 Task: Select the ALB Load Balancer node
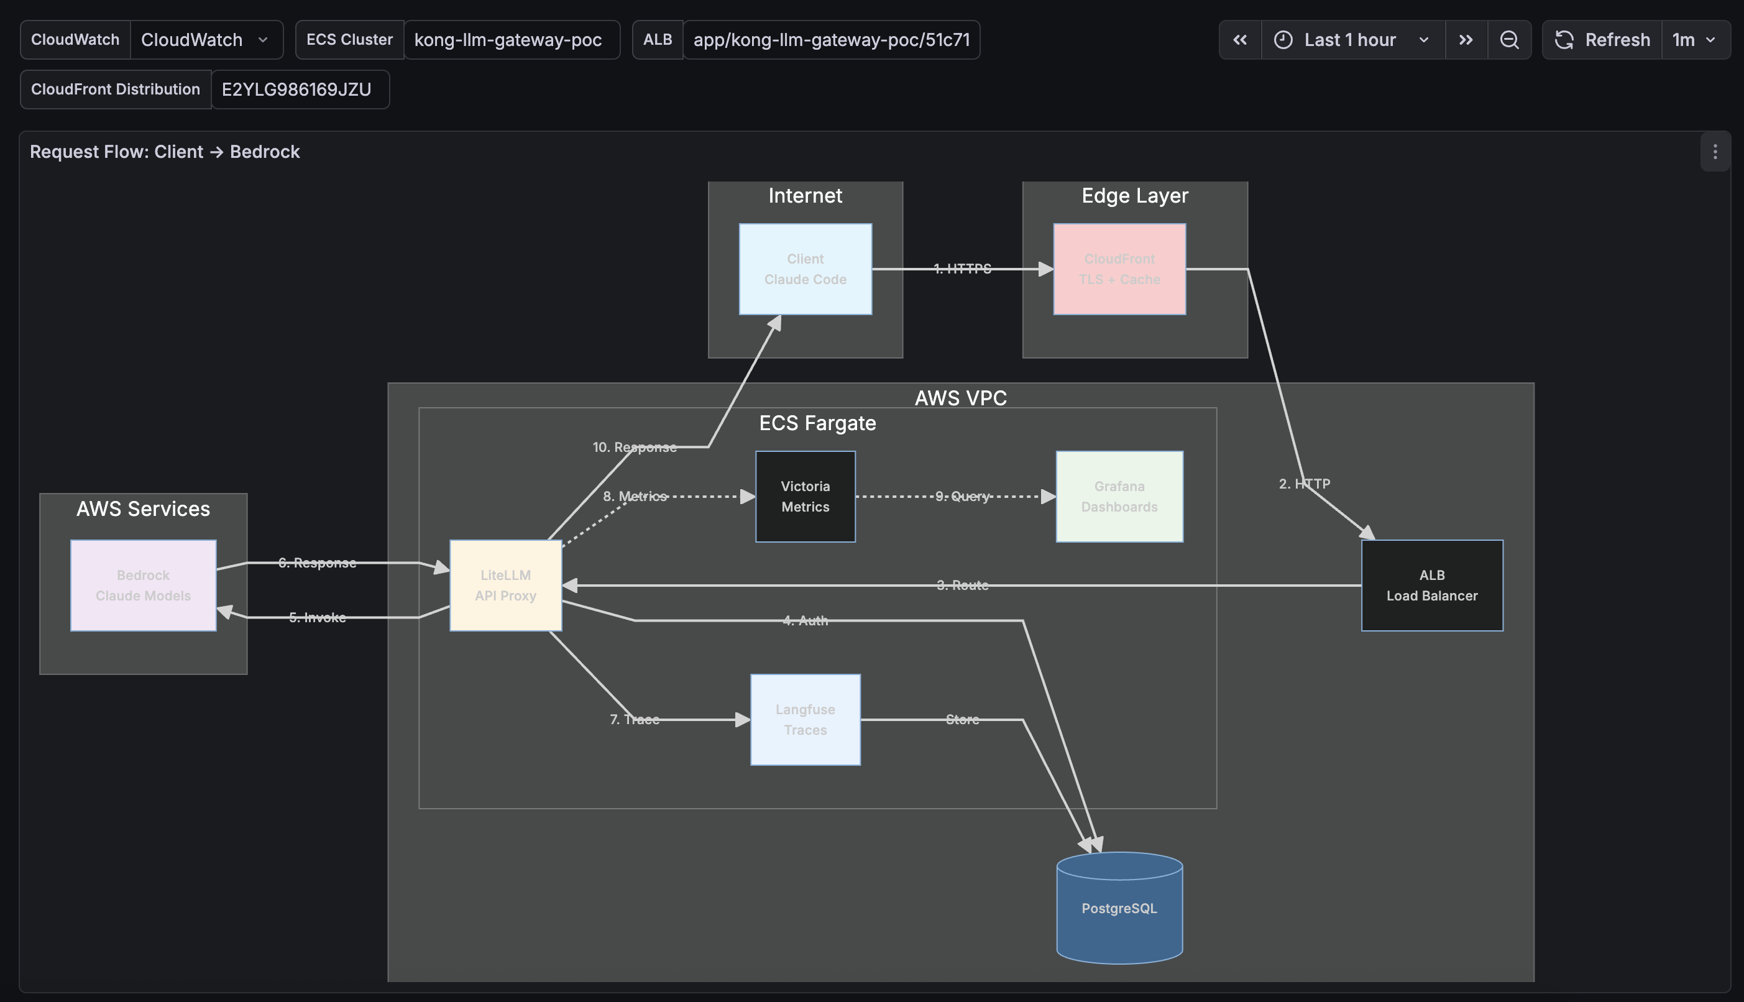click(x=1431, y=585)
